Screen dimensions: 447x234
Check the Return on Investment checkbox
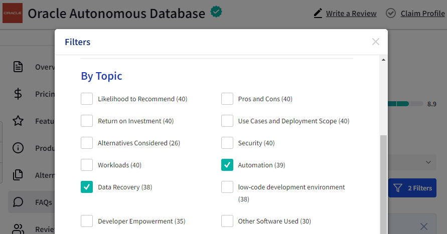pos(87,121)
